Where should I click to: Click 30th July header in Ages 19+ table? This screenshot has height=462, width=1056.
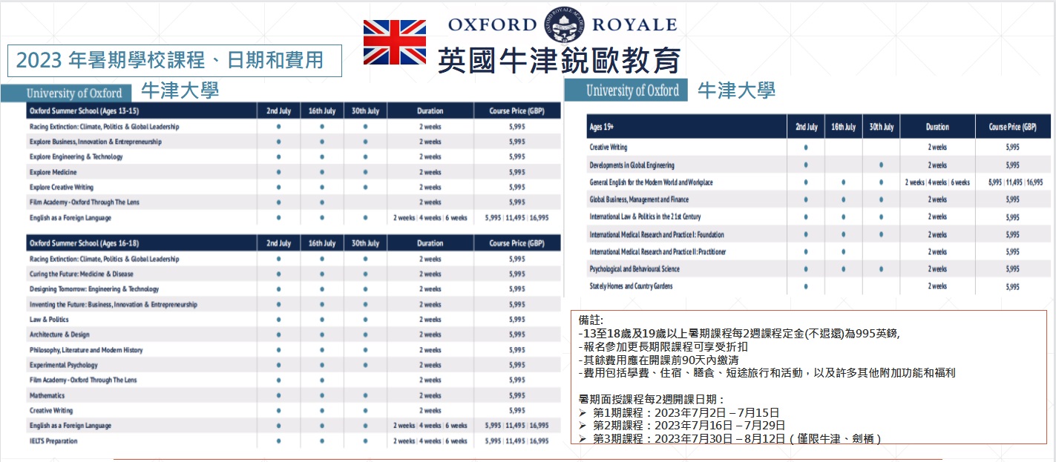pyautogui.click(x=881, y=127)
